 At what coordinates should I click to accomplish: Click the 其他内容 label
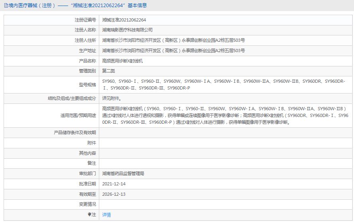click(x=87, y=153)
